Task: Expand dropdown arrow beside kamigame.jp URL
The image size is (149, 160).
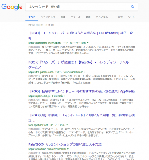Action: tap(88, 43)
